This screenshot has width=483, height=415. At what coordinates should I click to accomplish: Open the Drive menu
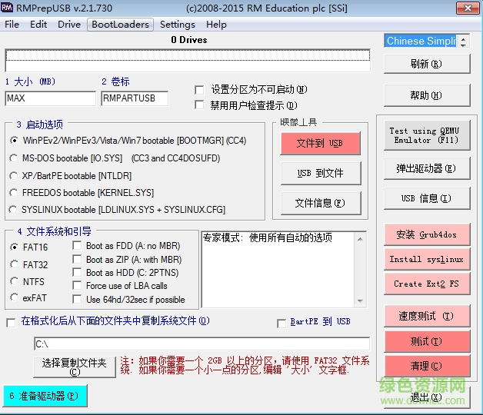69,25
